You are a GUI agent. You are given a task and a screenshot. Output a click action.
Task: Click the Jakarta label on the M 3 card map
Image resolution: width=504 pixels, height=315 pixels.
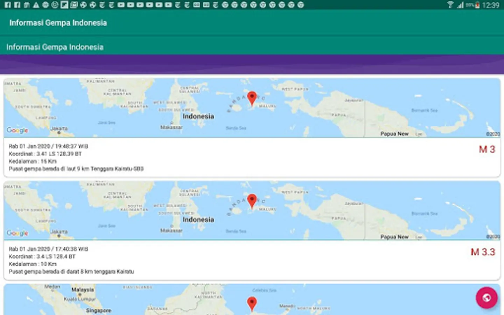coord(59,128)
